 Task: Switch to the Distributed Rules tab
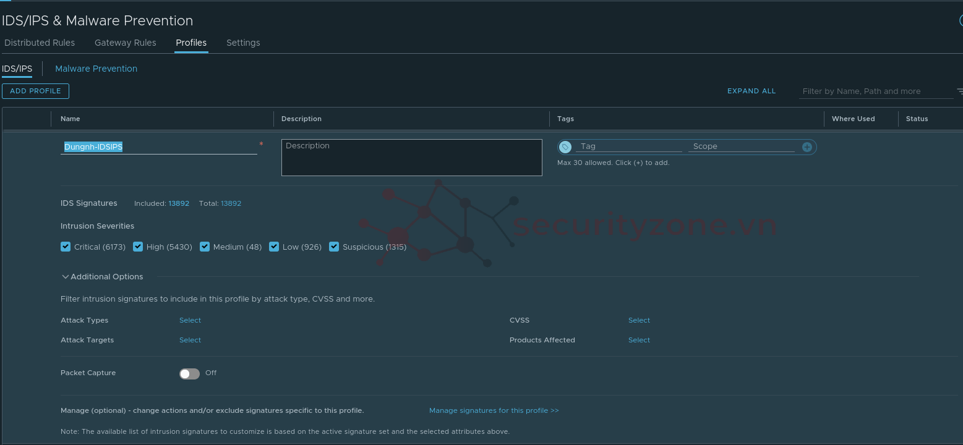pyautogui.click(x=40, y=43)
